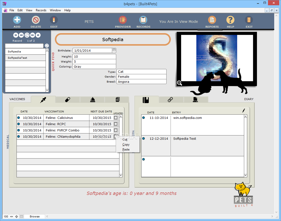This screenshot has width=281, height=221.
Task: Click the zoom in button in status bar
Action: tap(17, 216)
